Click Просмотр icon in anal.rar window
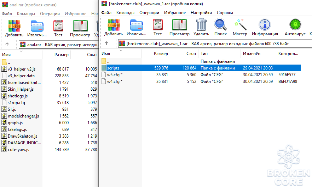Screen dimensions: 312x187 coord(80,26)
